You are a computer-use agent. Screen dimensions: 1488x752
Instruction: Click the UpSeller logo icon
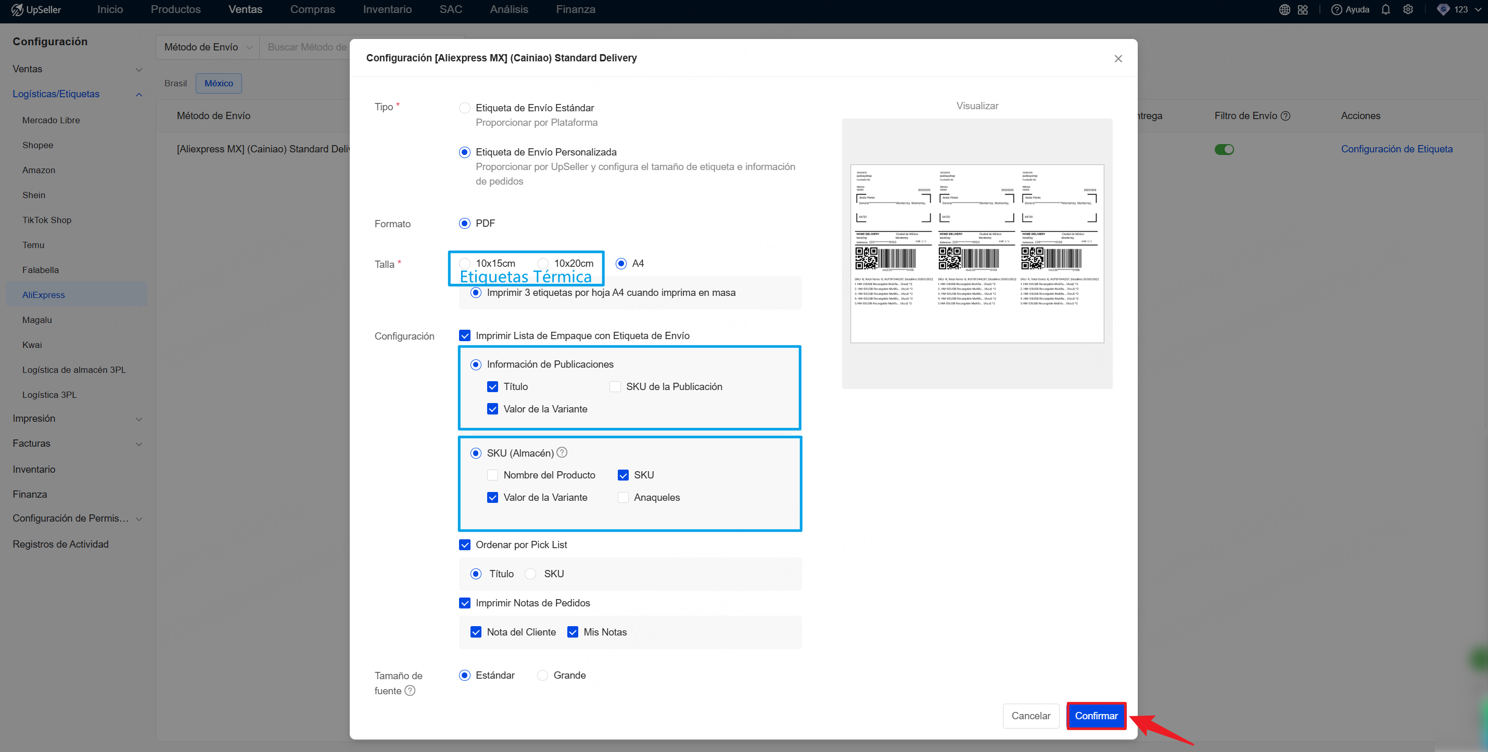tap(17, 10)
